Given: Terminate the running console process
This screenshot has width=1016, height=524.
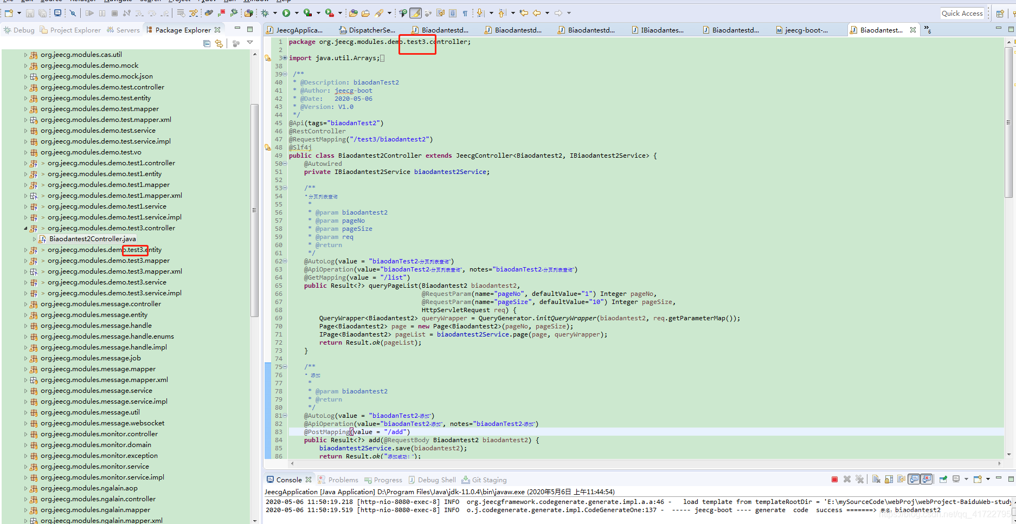Looking at the screenshot, I should (834, 479).
